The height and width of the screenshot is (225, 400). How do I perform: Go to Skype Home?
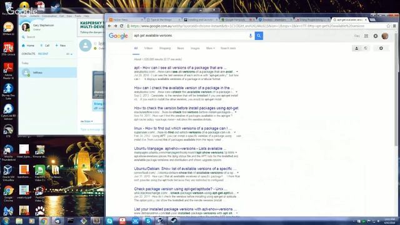coord(28,46)
